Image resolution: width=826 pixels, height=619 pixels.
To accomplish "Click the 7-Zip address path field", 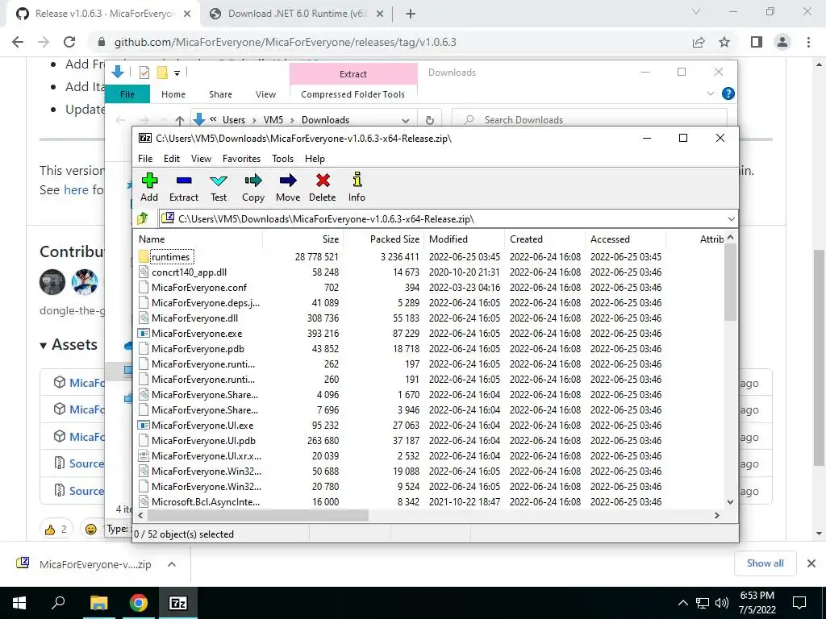I will (x=448, y=219).
